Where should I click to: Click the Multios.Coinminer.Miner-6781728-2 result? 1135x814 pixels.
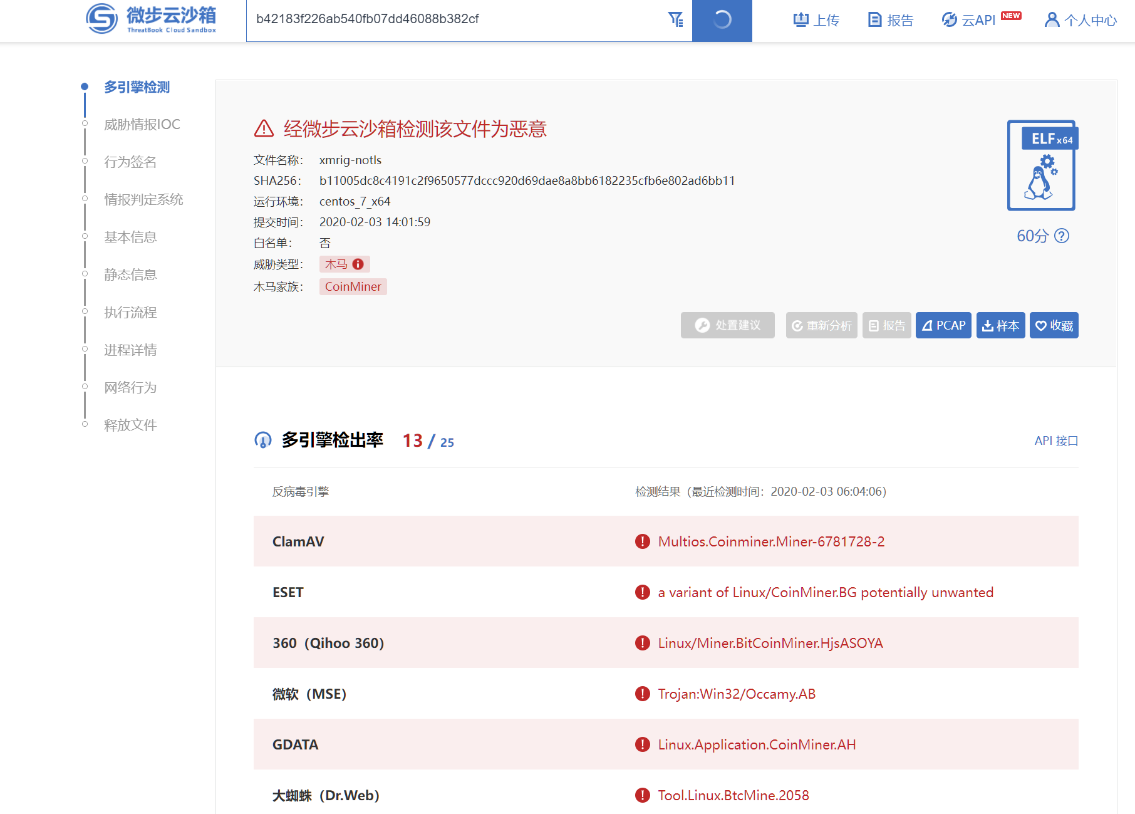tap(771, 541)
